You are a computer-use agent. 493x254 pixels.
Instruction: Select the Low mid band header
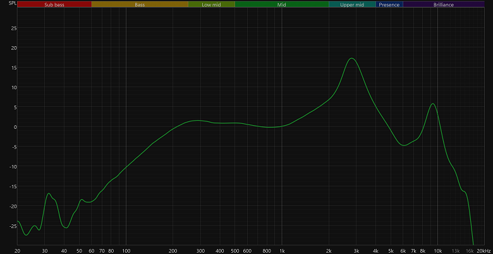[x=211, y=4]
